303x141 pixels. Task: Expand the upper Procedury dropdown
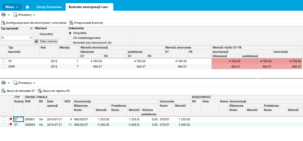[x=25, y=15]
